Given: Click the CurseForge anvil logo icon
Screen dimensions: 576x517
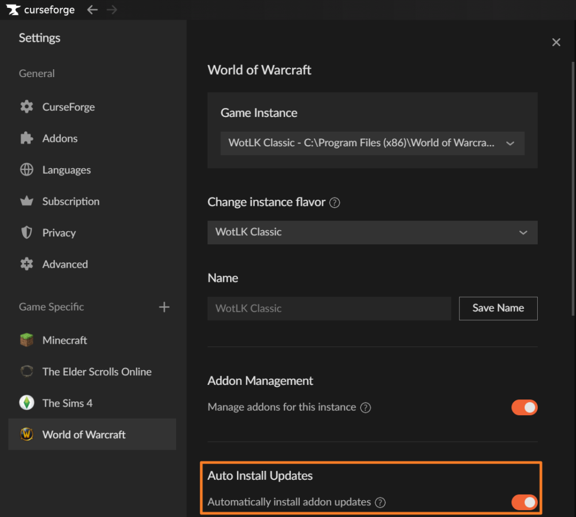Looking at the screenshot, I should (x=13, y=10).
